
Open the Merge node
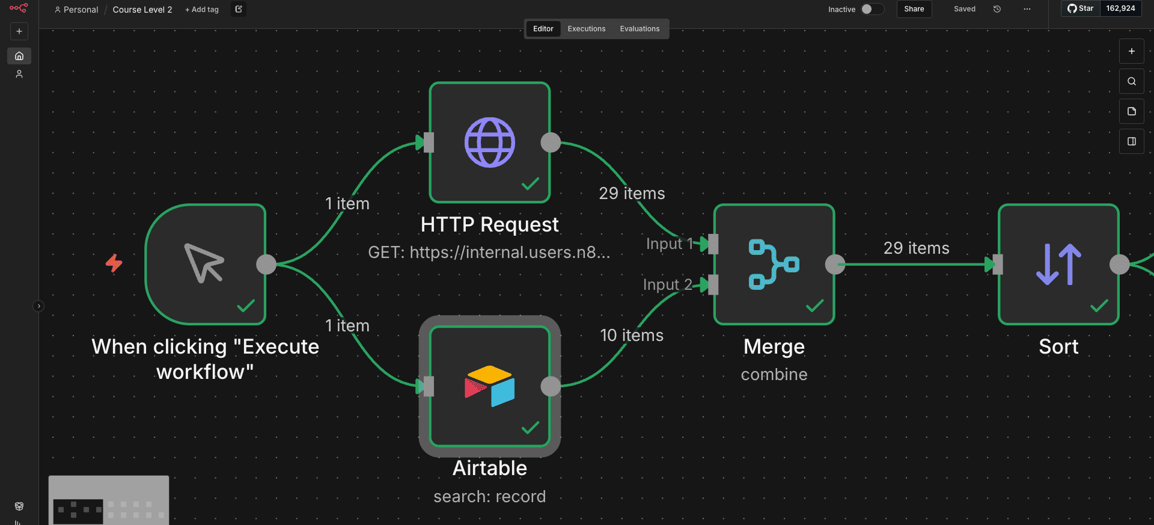774,264
